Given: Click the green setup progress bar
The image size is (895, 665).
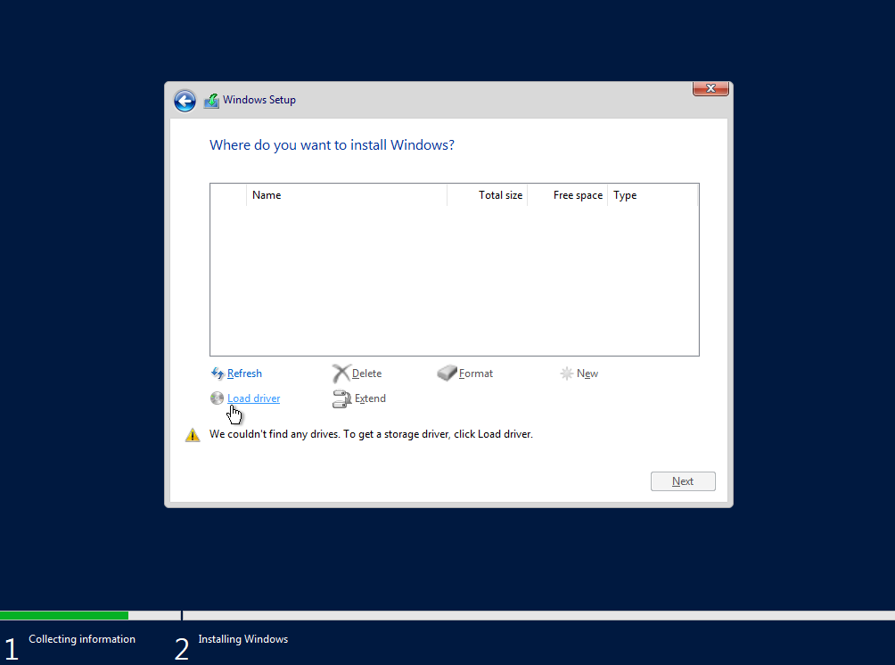Looking at the screenshot, I should point(64,615).
